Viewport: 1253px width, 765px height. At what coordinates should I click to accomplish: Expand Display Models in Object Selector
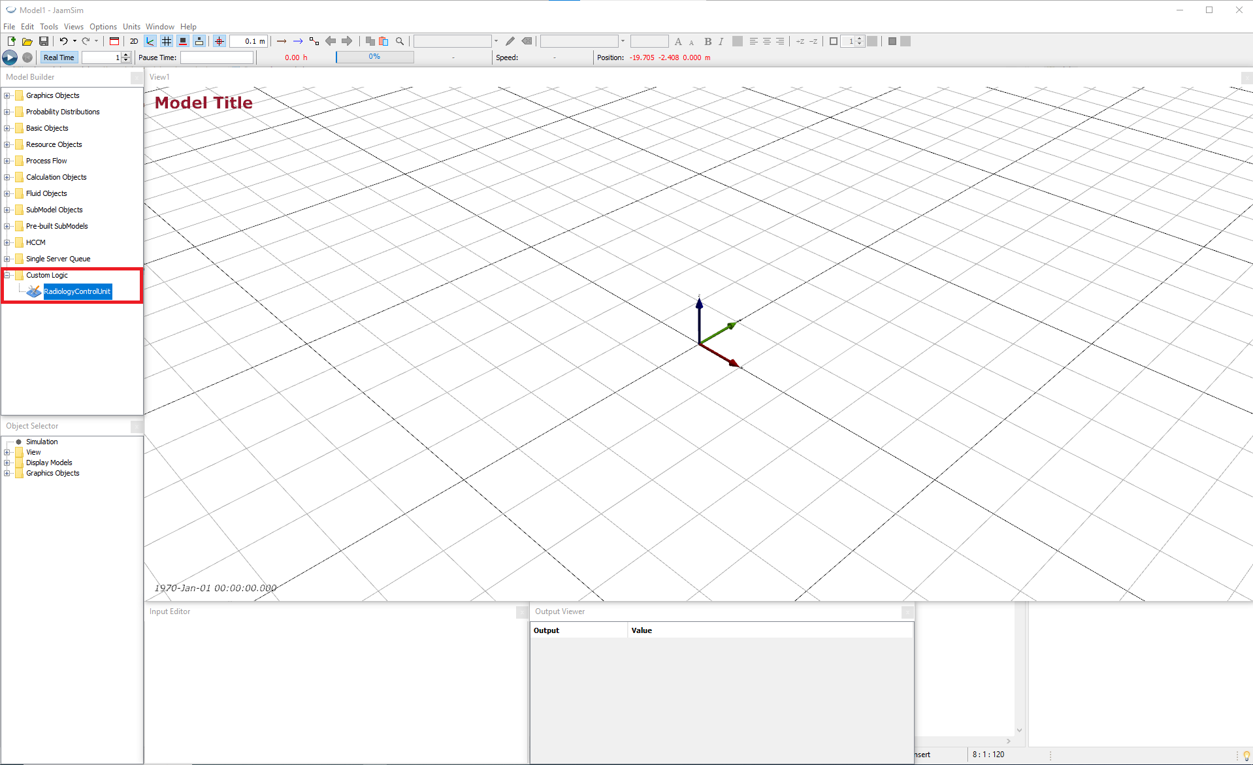[x=7, y=463]
